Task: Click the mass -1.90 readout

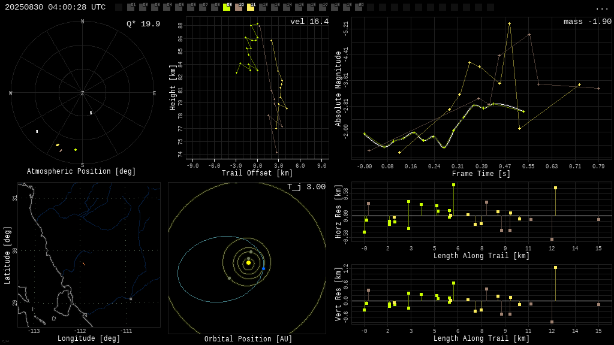Action: point(588,22)
